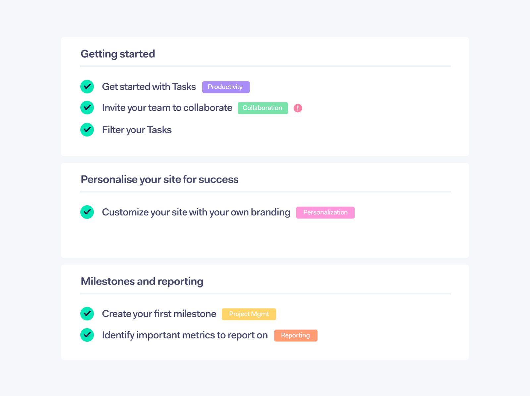The width and height of the screenshot is (530, 396).
Task: Click the checkmark next to Filter your Tasks
Action: click(87, 130)
